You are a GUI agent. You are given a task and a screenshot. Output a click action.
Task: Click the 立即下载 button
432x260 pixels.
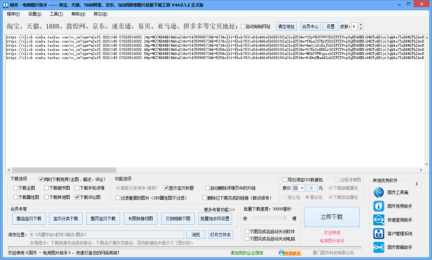(331, 217)
